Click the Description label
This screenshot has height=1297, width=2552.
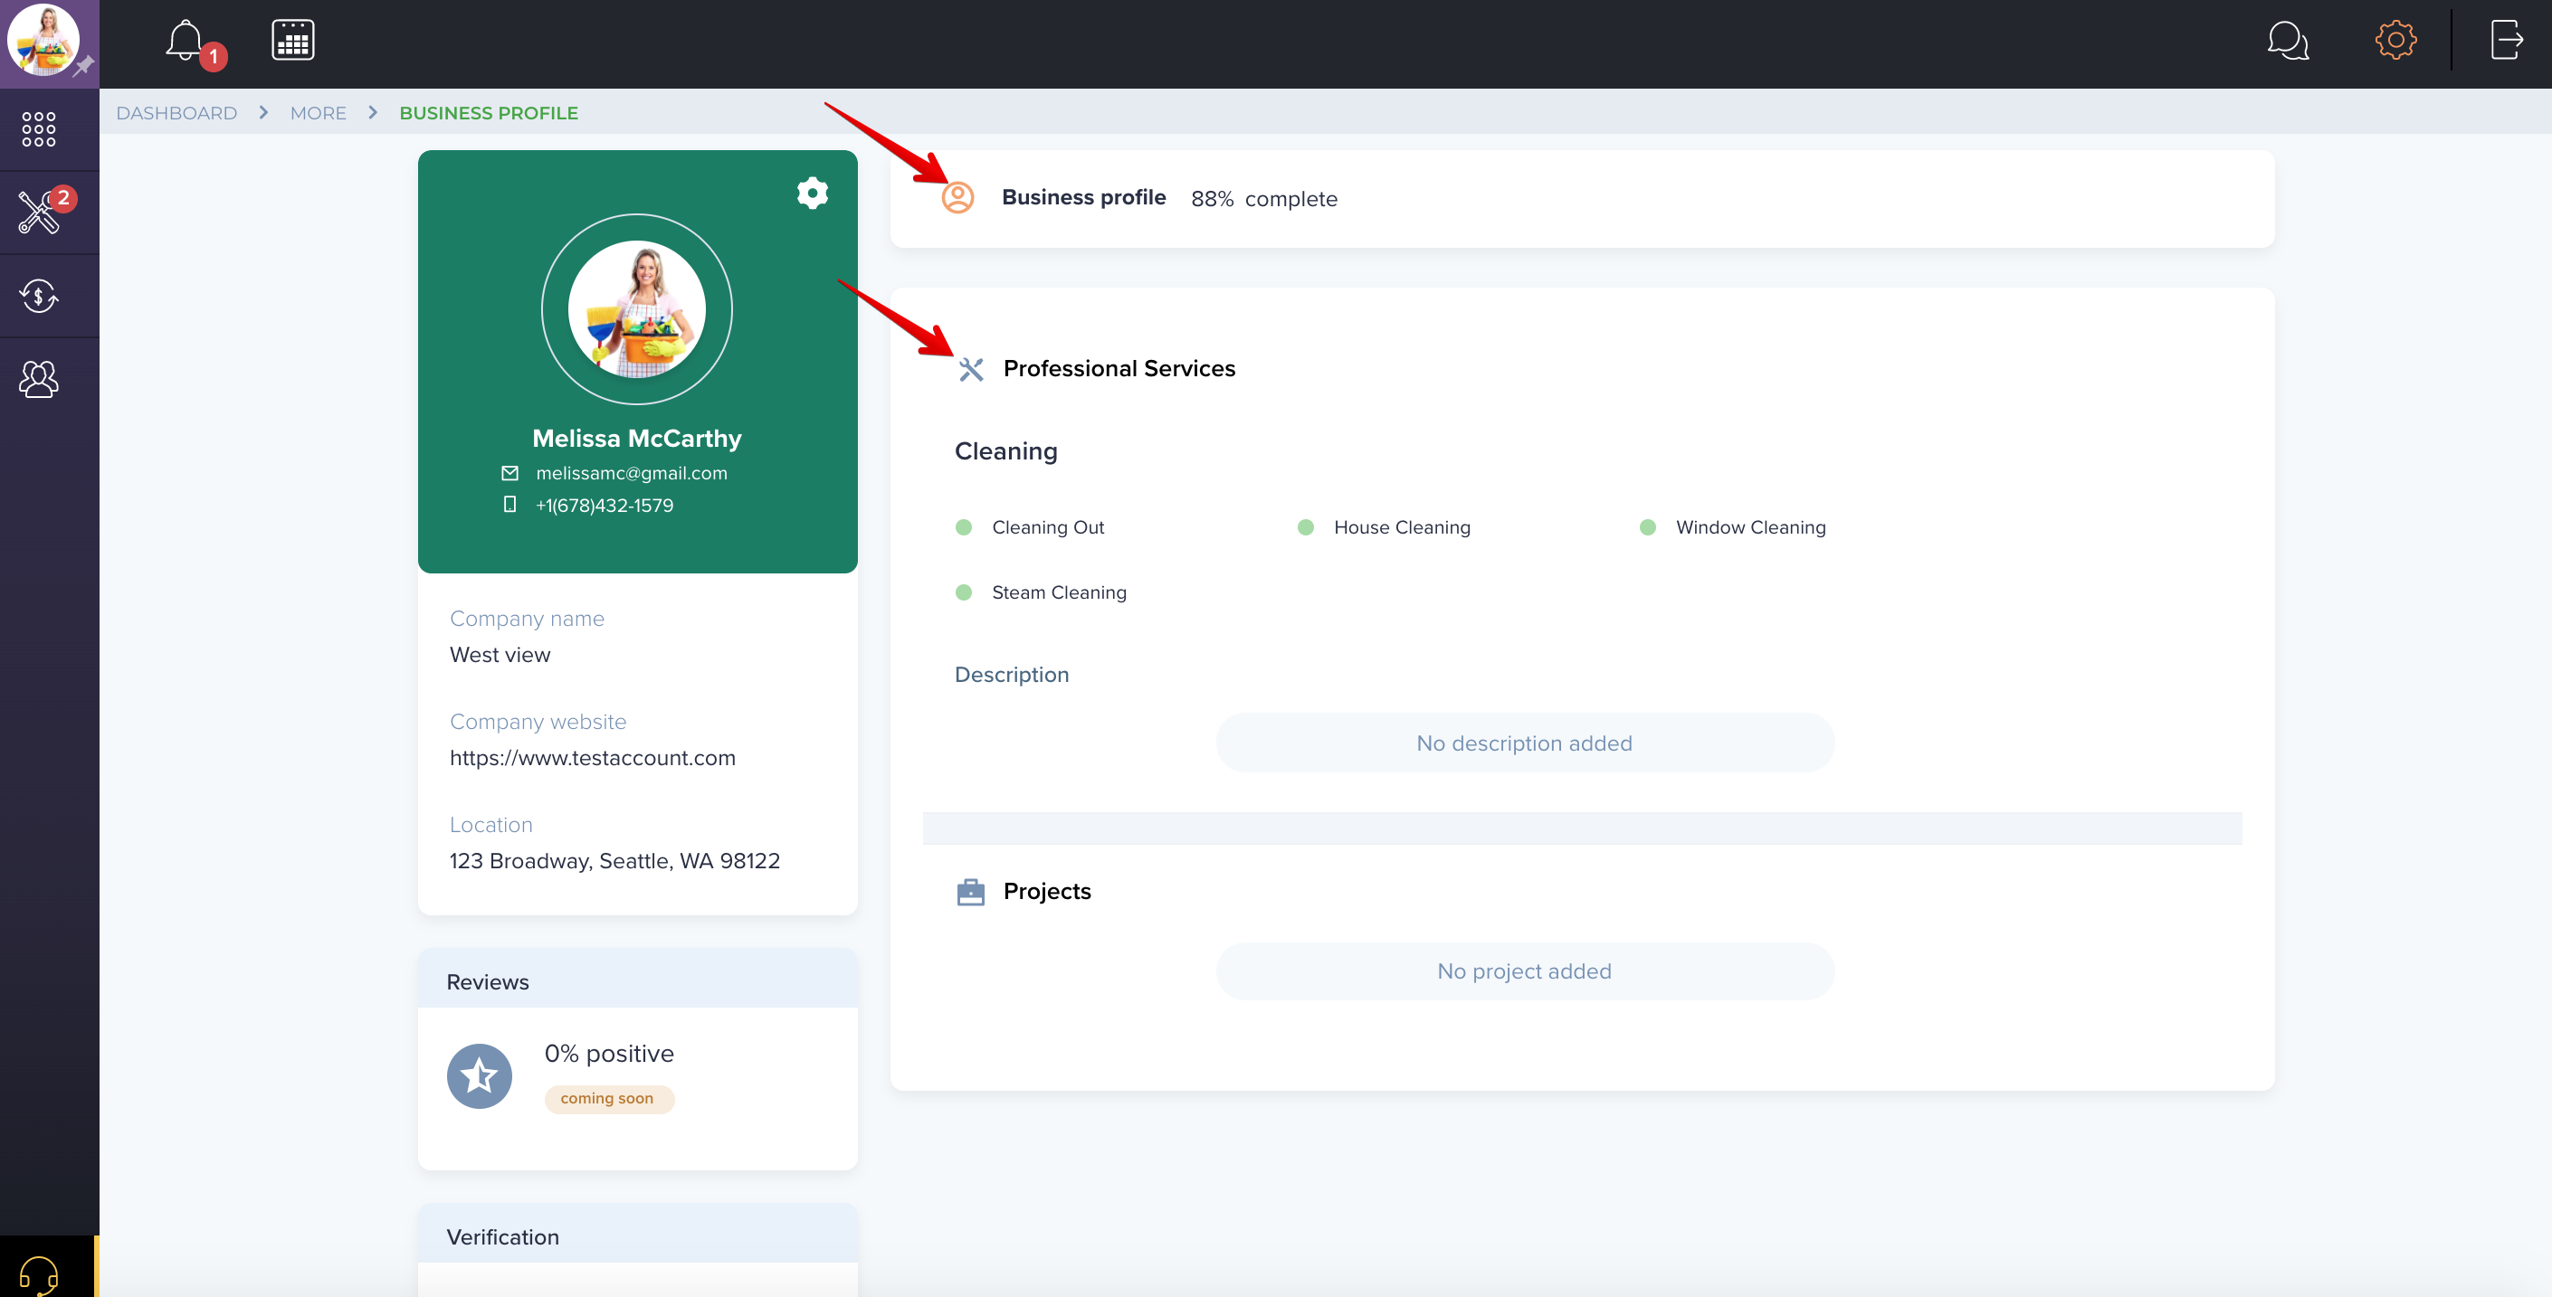click(x=1012, y=674)
